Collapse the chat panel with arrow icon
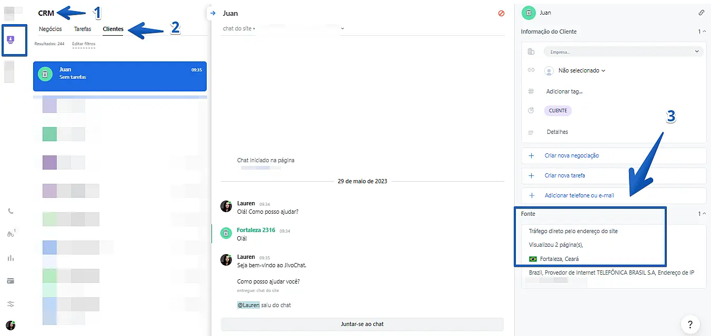 (x=212, y=13)
